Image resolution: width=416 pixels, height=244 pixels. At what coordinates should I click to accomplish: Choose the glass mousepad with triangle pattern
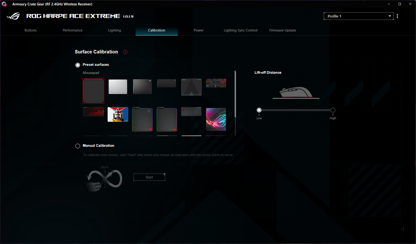coord(191,87)
